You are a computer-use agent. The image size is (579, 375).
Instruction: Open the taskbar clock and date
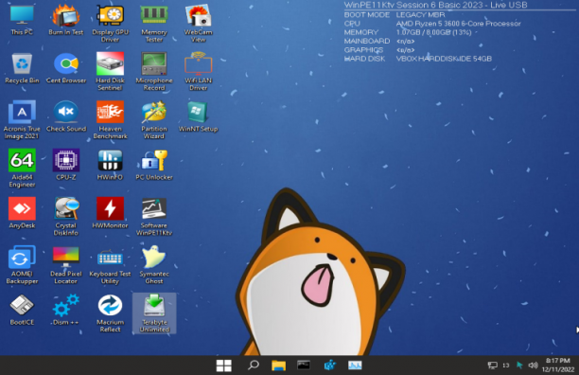pos(558,365)
